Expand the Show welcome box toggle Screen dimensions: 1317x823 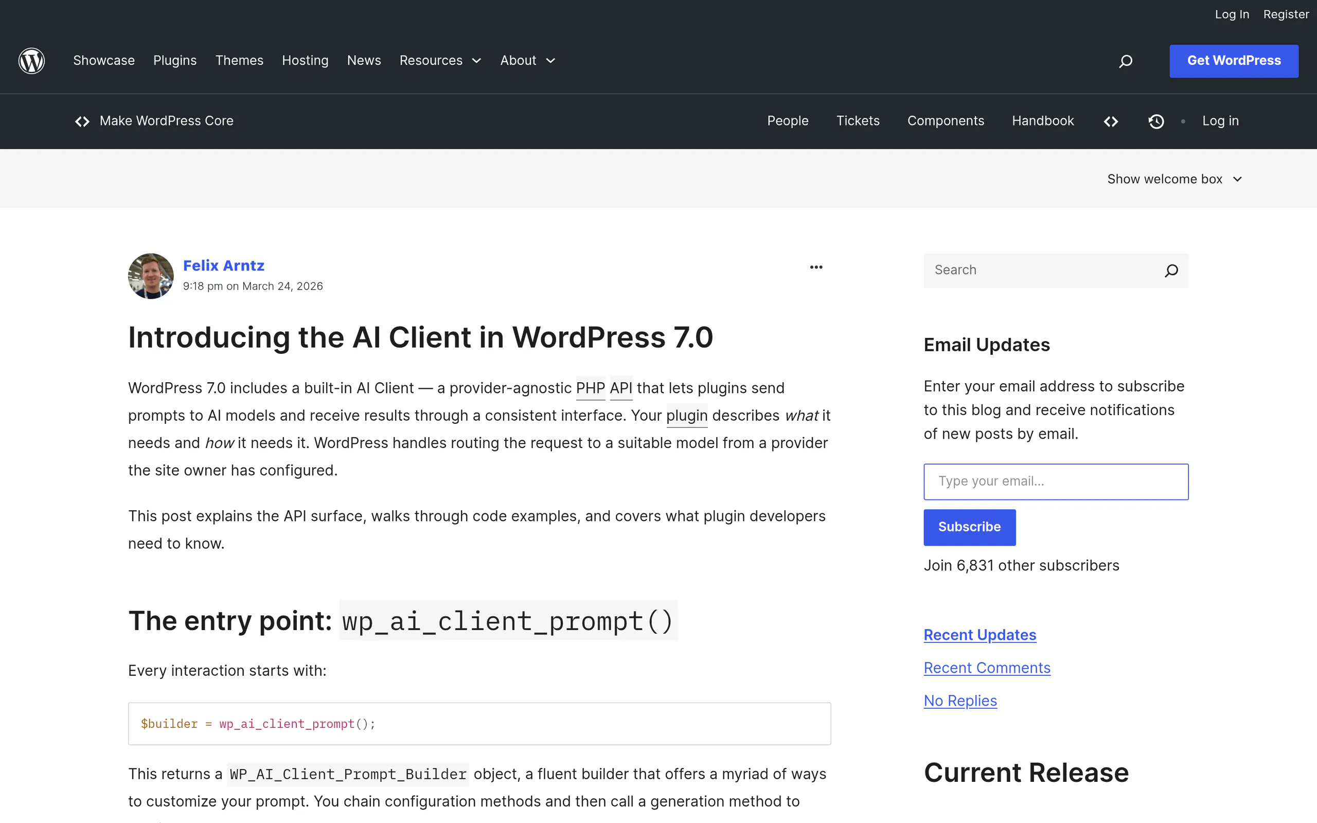1174,179
